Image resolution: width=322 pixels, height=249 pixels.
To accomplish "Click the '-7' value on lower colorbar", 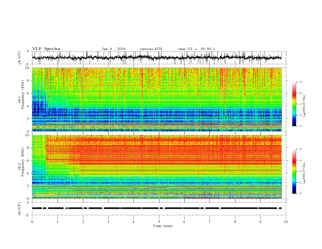I will coord(300,193).
